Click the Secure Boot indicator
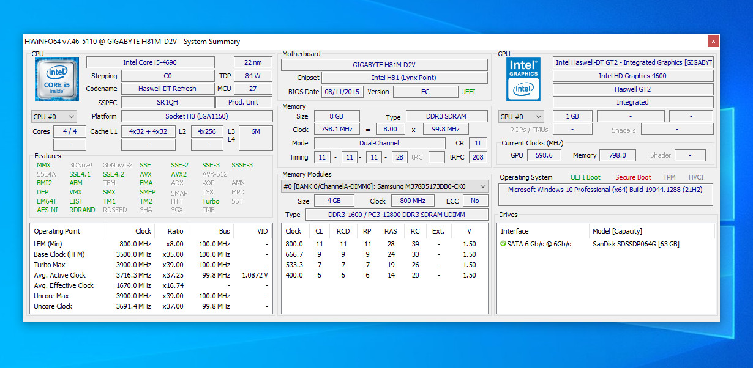 point(633,177)
